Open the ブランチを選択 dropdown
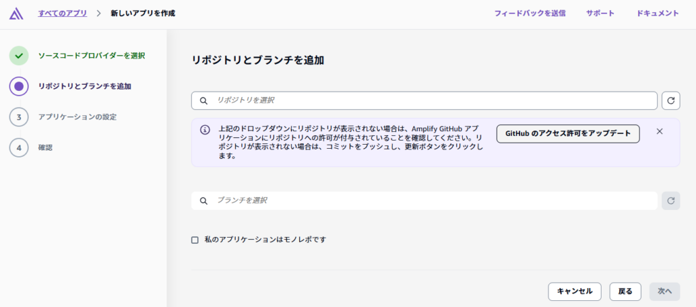 424,200
